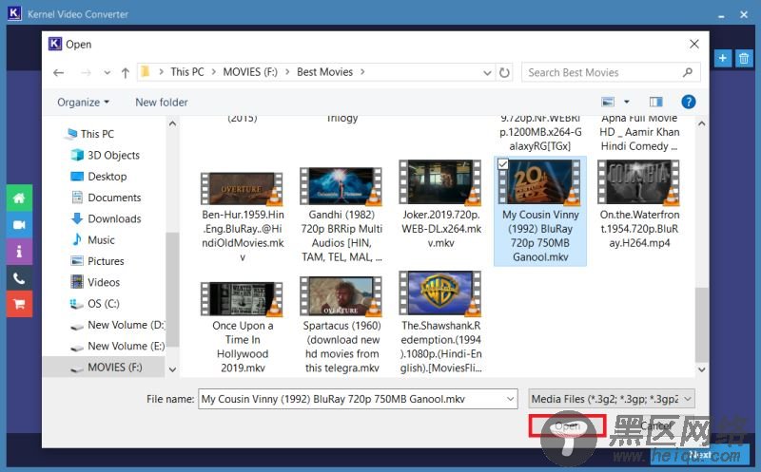
Task: Uncheck My Cousin Vinny file checkbox
Action: click(503, 164)
